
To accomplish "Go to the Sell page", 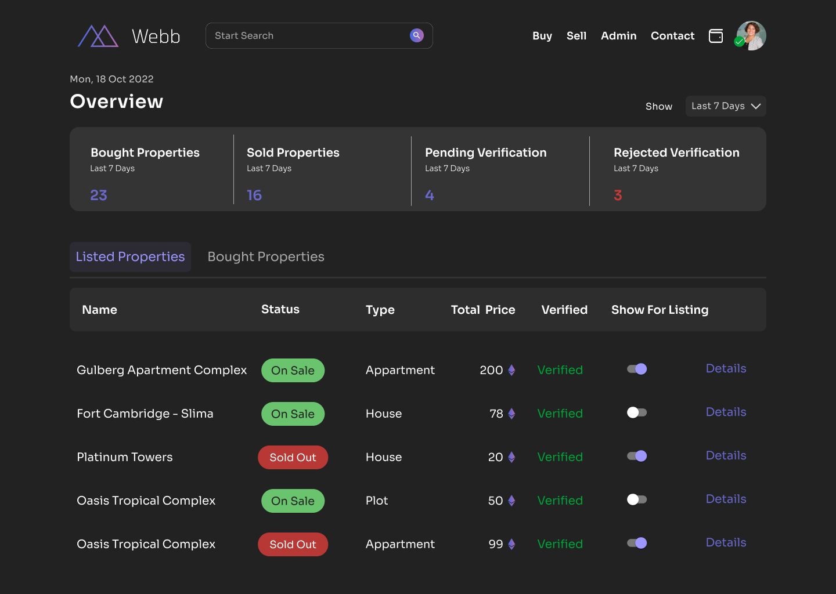I will [576, 36].
